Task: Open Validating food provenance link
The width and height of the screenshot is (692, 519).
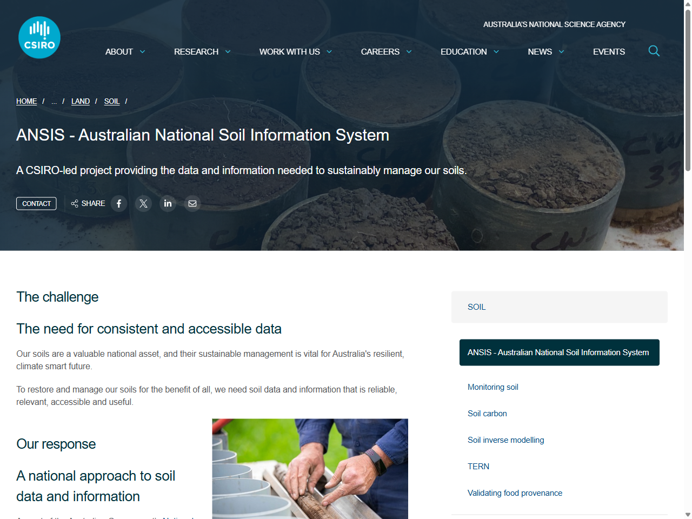Action: [515, 493]
